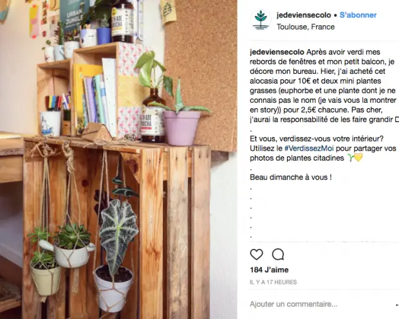The image size is (399, 319).
Task: Click the Urban Jungle book in the photo
Action: [x=74, y=17]
